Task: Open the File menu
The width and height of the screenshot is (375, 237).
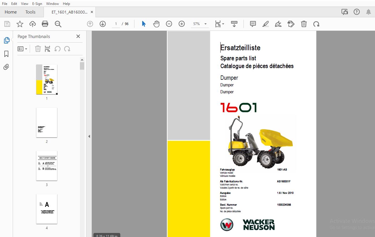Action: point(5,4)
